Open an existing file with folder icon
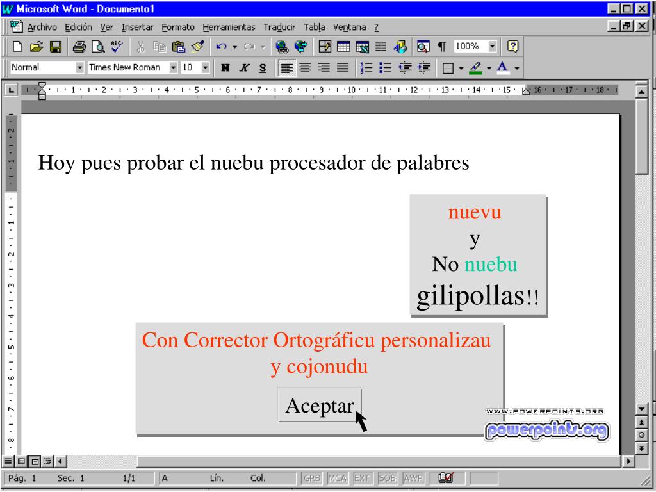The width and height of the screenshot is (656, 492). pos(37,46)
